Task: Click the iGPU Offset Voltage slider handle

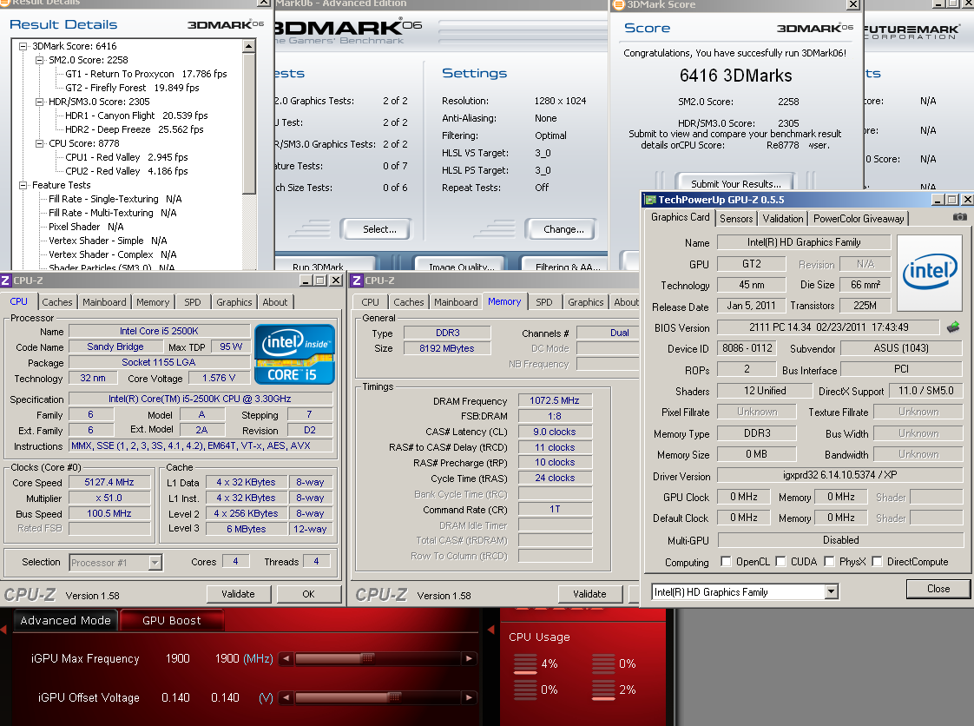Action: point(394,697)
